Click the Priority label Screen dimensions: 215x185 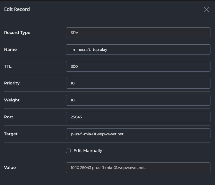tap(12, 83)
